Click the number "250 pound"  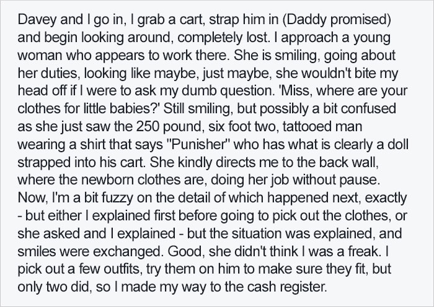pyautogui.click(x=168, y=127)
